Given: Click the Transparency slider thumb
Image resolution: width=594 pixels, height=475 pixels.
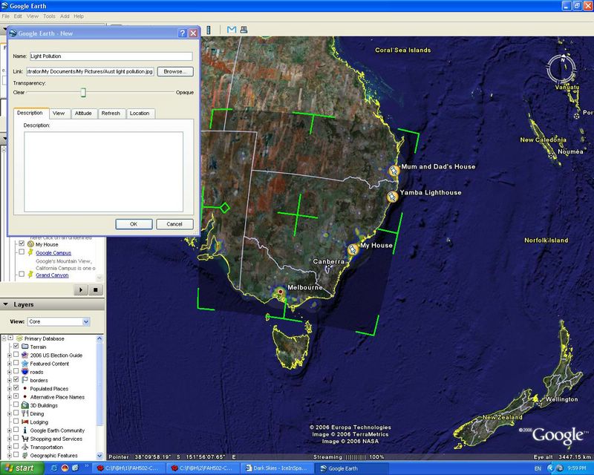Looking at the screenshot, I should (x=83, y=93).
